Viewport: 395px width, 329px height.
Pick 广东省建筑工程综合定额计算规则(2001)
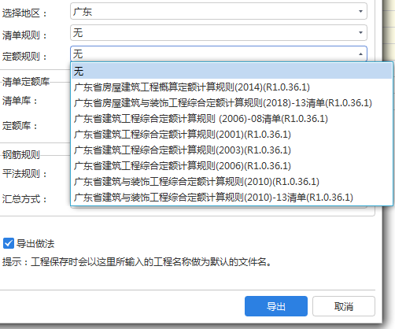(232, 135)
